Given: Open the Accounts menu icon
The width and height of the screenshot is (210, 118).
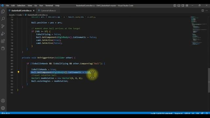Looking at the screenshot, I should [x=3, y=101].
